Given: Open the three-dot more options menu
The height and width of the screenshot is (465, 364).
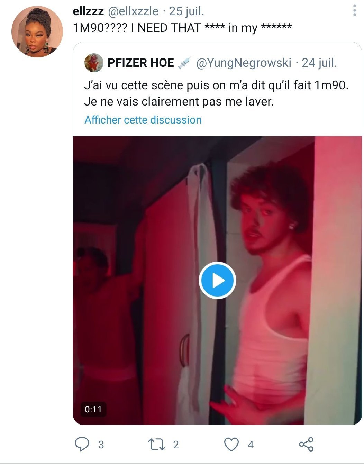Looking at the screenshot, I should tap(354, 10).
